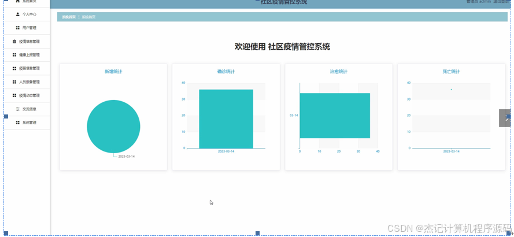The height and width of the screenshot is (237, 514).
Task: Open the 疫情动态管理 sidebar menu
Action: pos(27,96)
